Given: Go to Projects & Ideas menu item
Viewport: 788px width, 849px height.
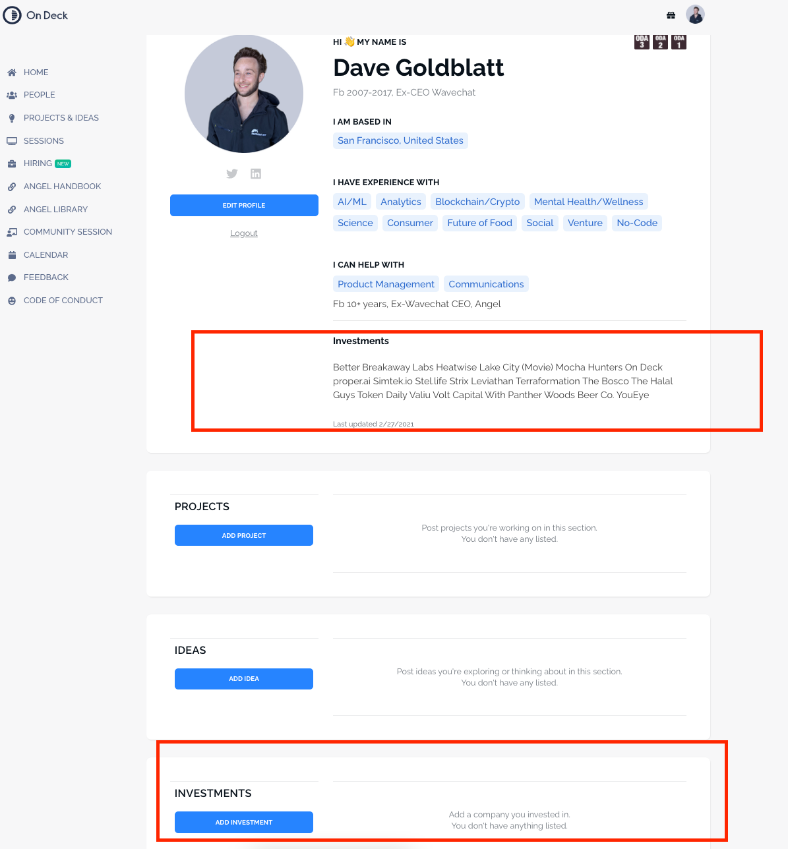Looking at the screenshot, I should (61, 118).
